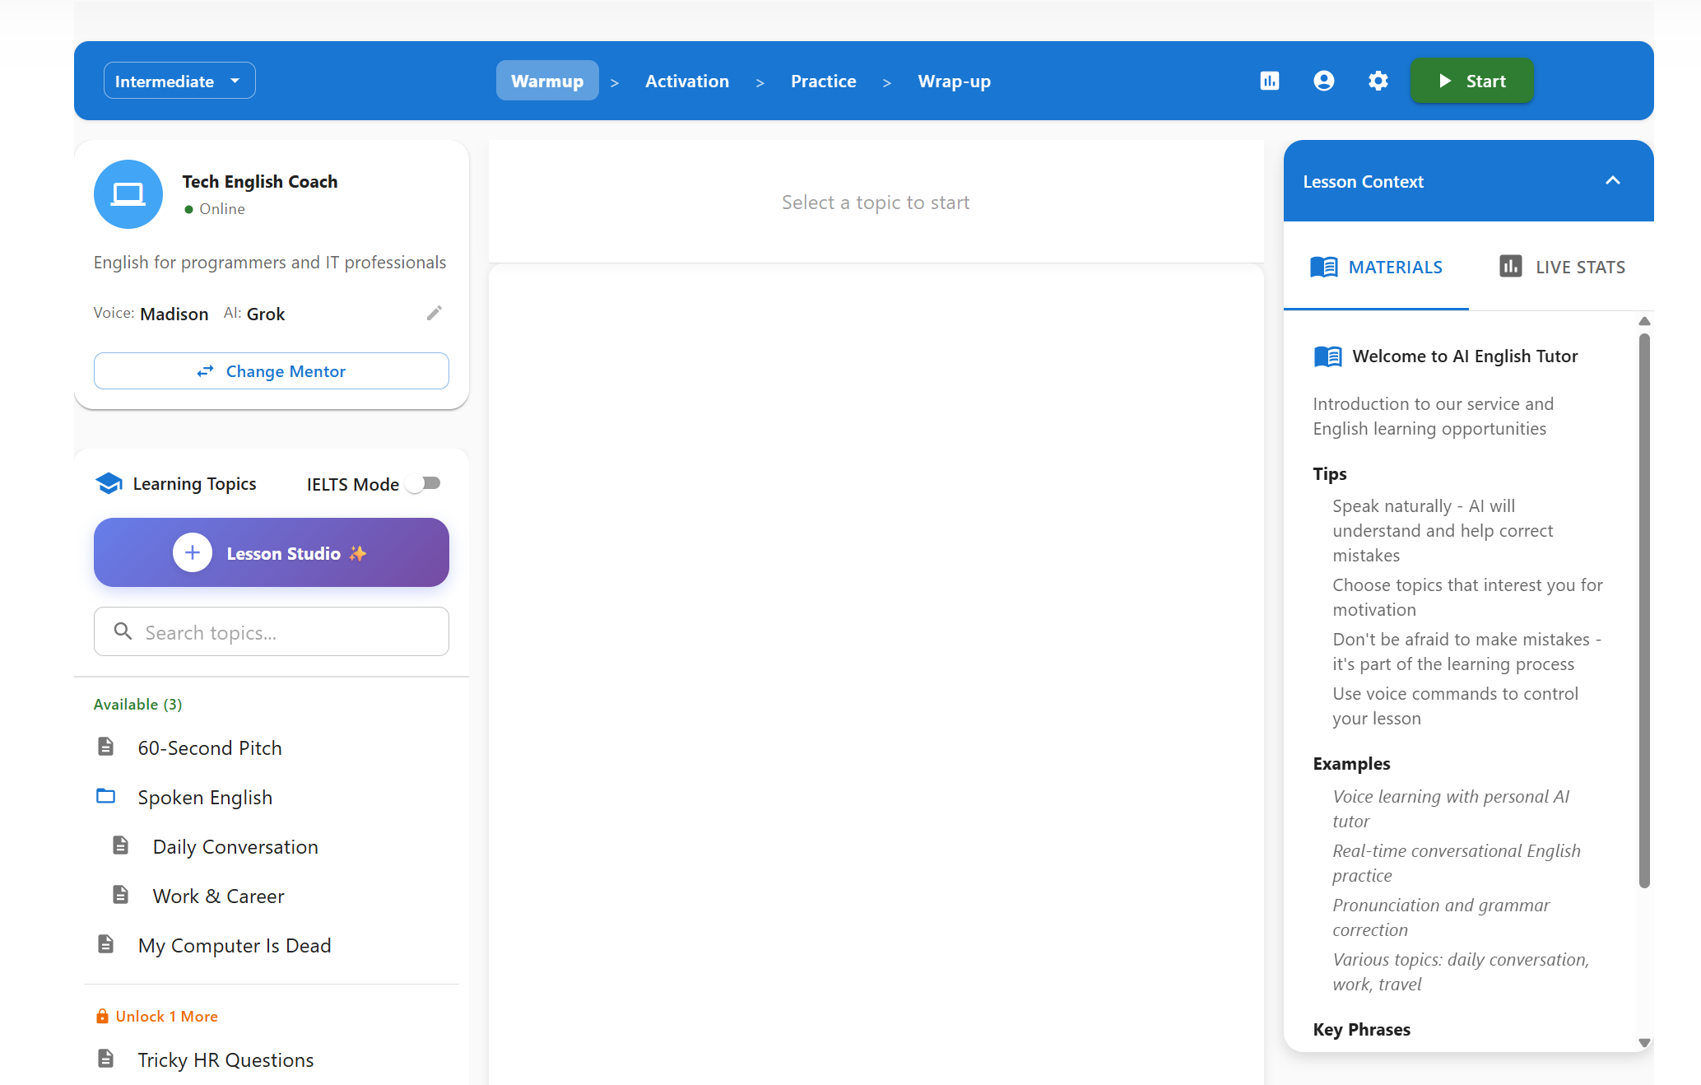Collapse the Spoken English topic folder

[205, 797]
